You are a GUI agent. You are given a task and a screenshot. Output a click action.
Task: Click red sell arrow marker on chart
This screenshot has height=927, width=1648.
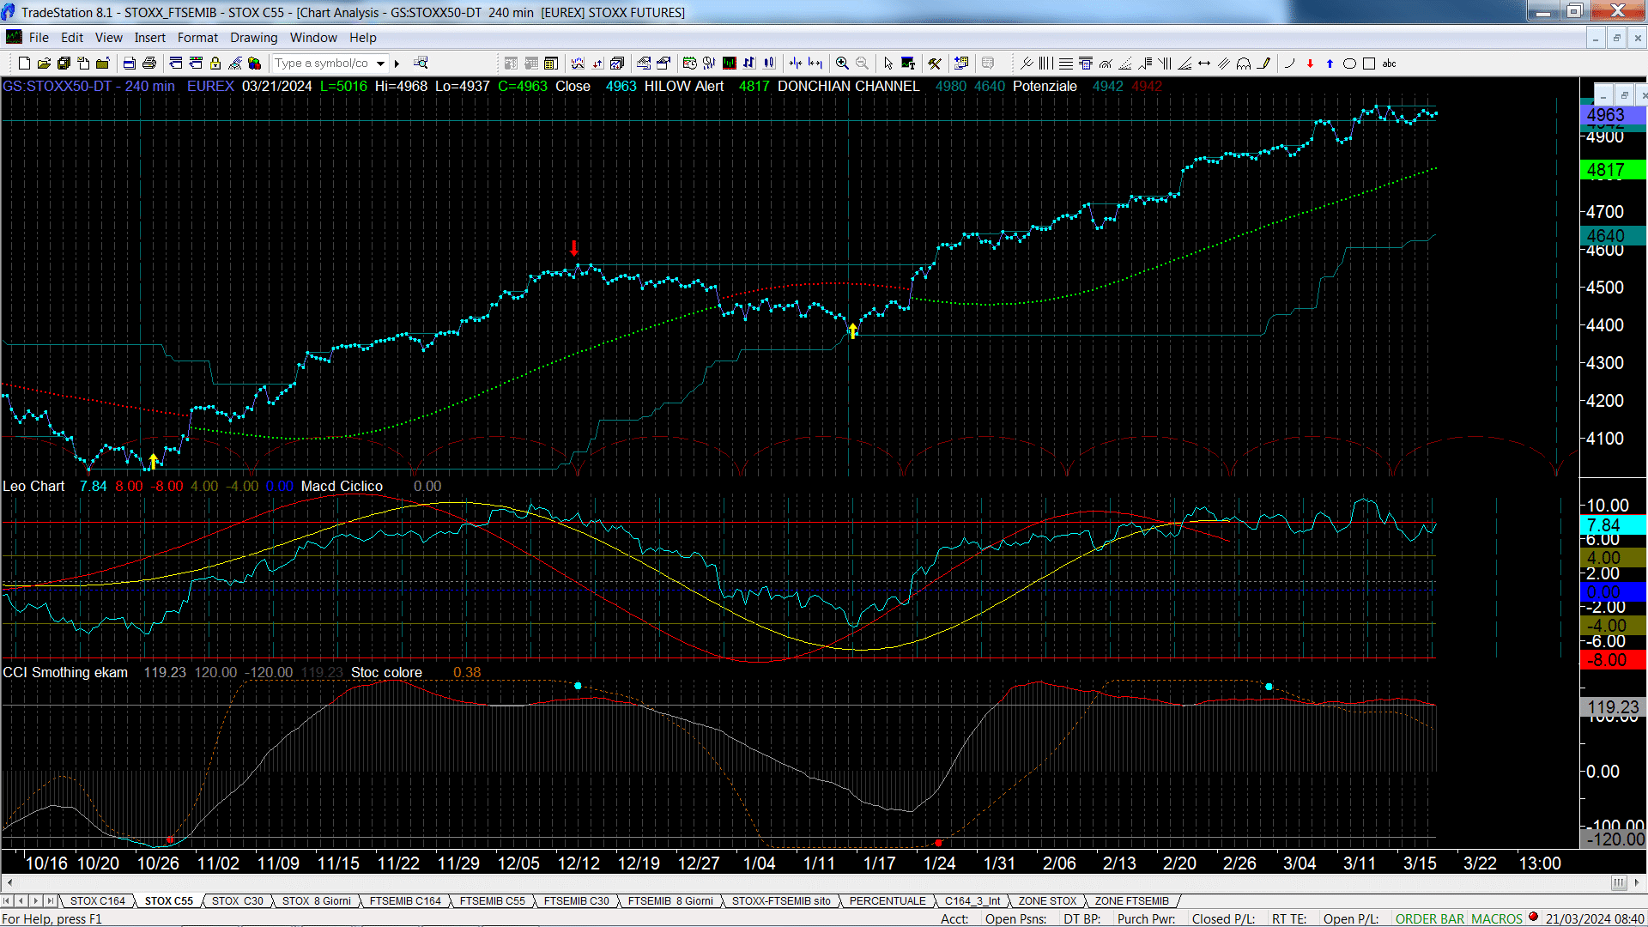coord(574,249)
